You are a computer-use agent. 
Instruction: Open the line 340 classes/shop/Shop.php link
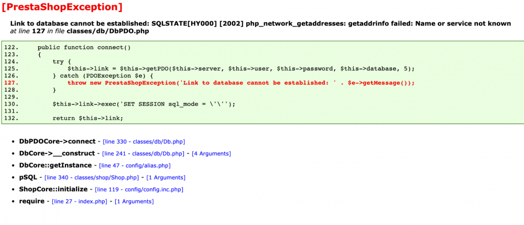point(92,177)
